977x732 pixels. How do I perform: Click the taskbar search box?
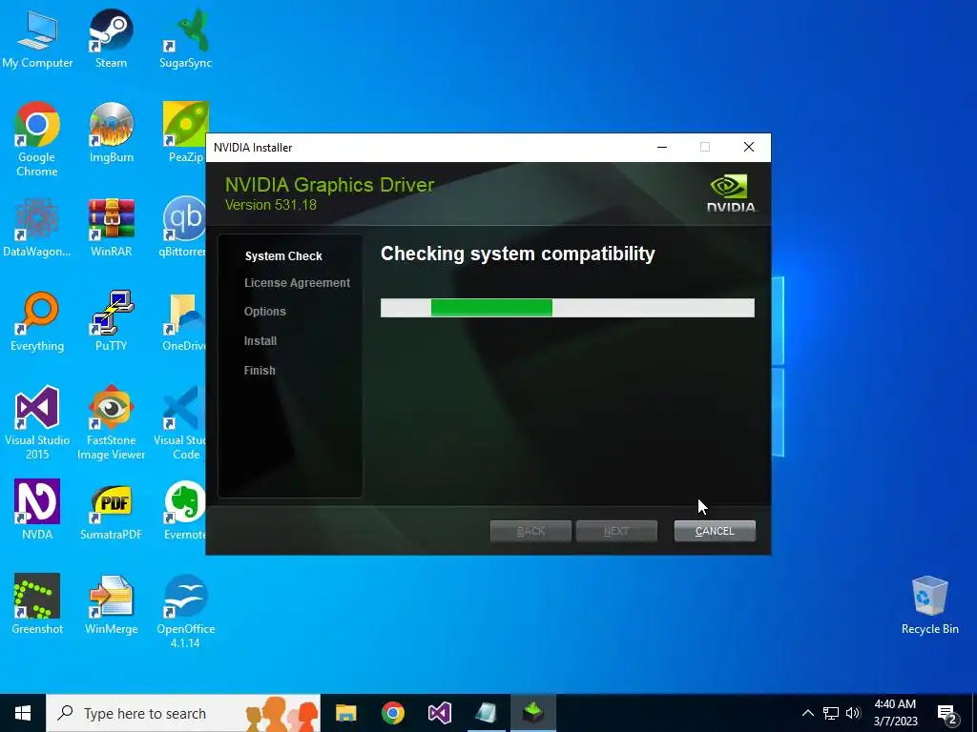183,713
